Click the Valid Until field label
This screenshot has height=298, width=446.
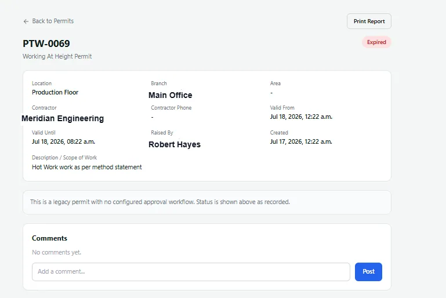click(43, 133)
